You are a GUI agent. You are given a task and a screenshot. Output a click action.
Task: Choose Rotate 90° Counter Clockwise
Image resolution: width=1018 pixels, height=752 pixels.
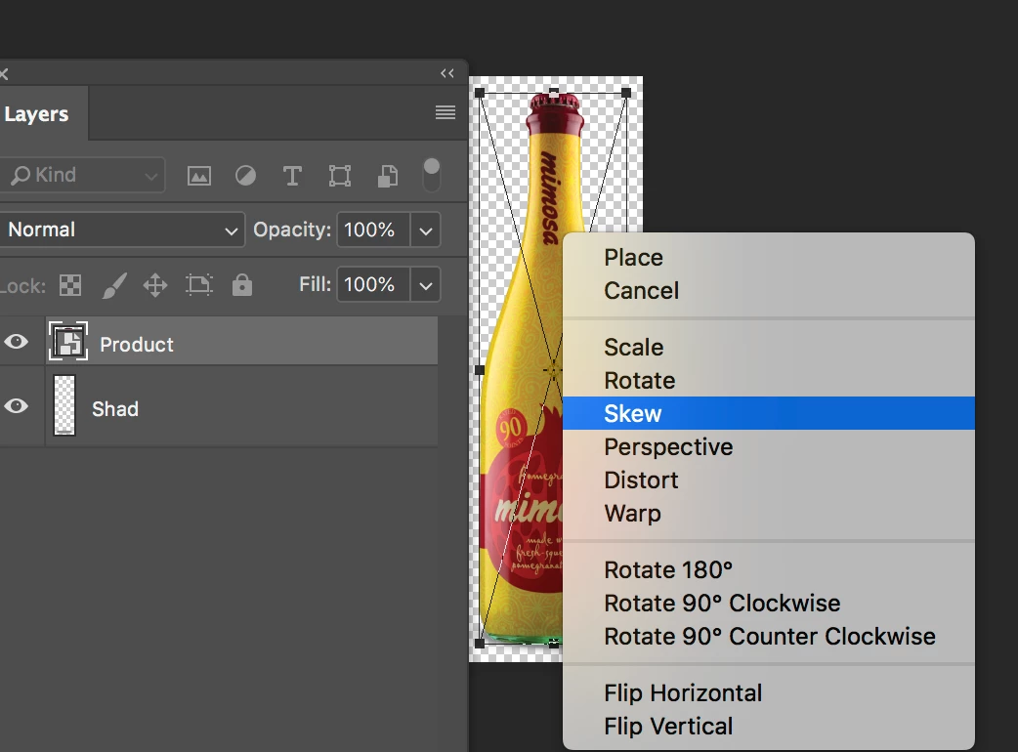pos(769,637)
